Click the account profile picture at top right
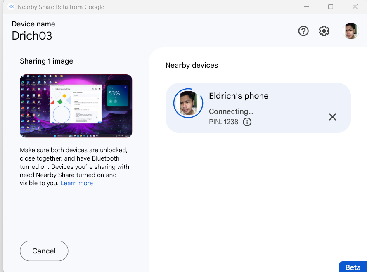 pos(350,31)
